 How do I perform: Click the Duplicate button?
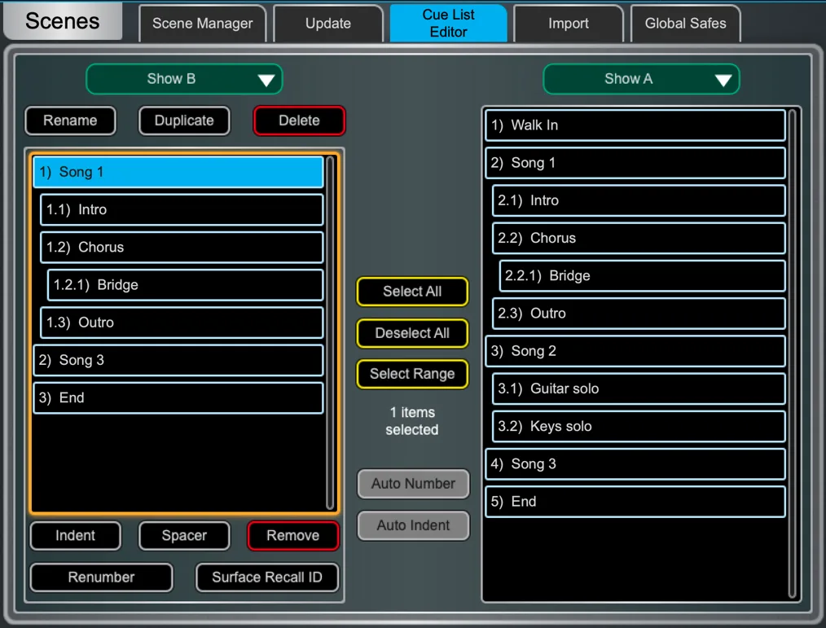point(184,121)
